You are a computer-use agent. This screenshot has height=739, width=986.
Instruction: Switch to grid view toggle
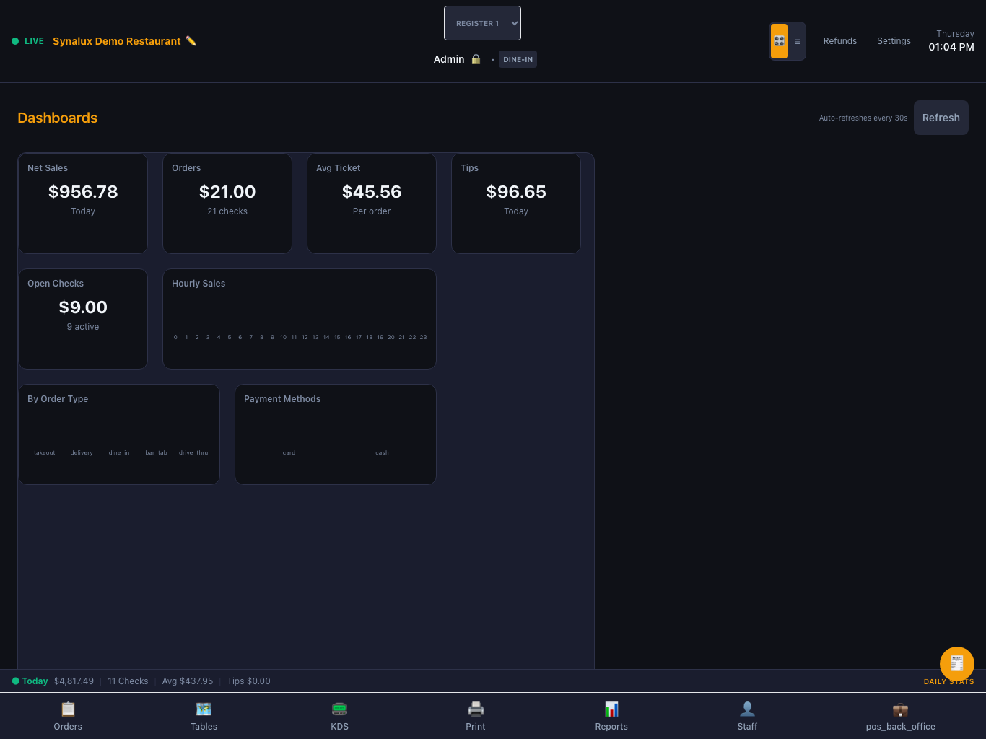[779, 41]
